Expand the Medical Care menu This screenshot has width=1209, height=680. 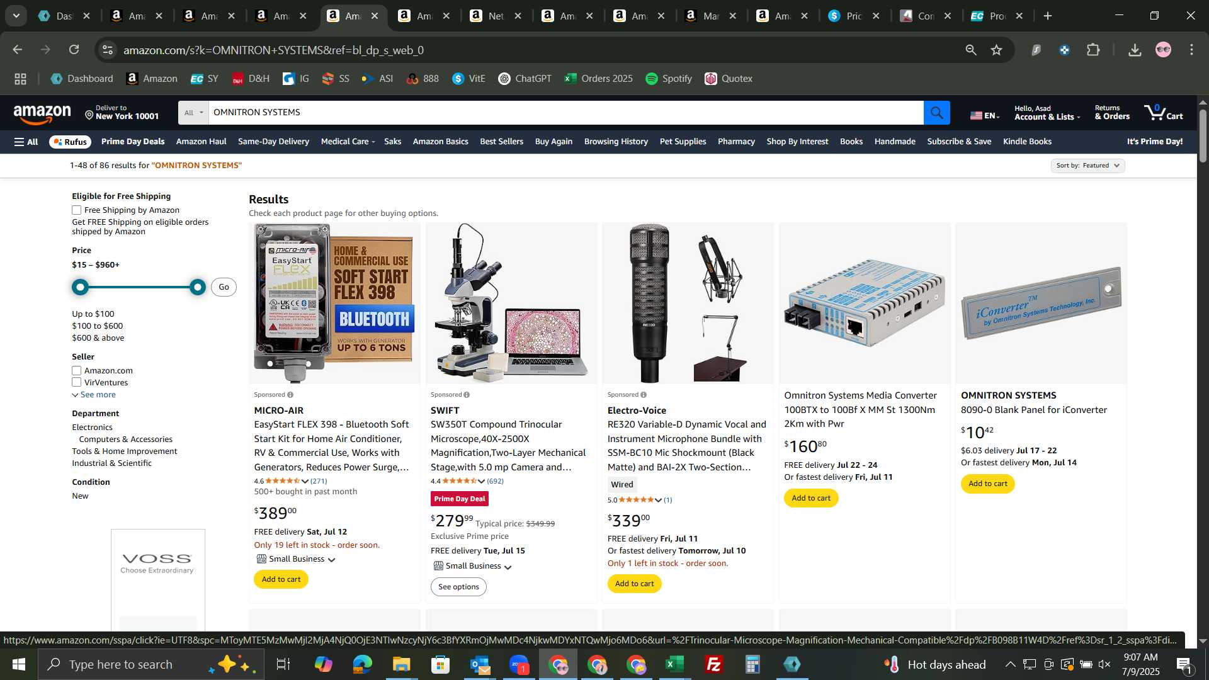click(348, 142)
